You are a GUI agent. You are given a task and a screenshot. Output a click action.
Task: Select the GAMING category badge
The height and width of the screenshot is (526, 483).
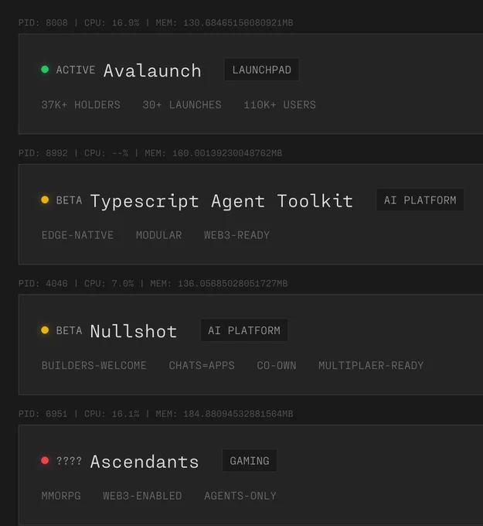pyautogui.click(x=250, y=461)
